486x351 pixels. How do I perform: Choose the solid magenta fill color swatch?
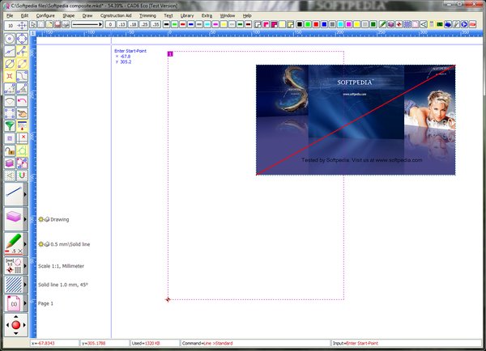(x=348, y=24)
